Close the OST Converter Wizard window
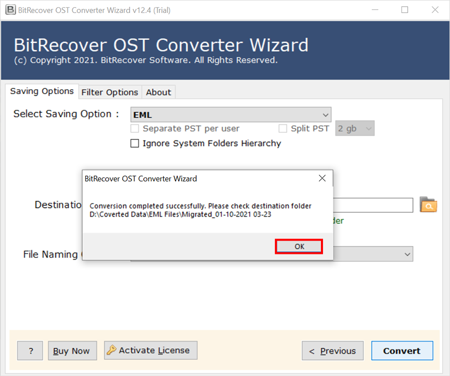 tap(434, 10)
